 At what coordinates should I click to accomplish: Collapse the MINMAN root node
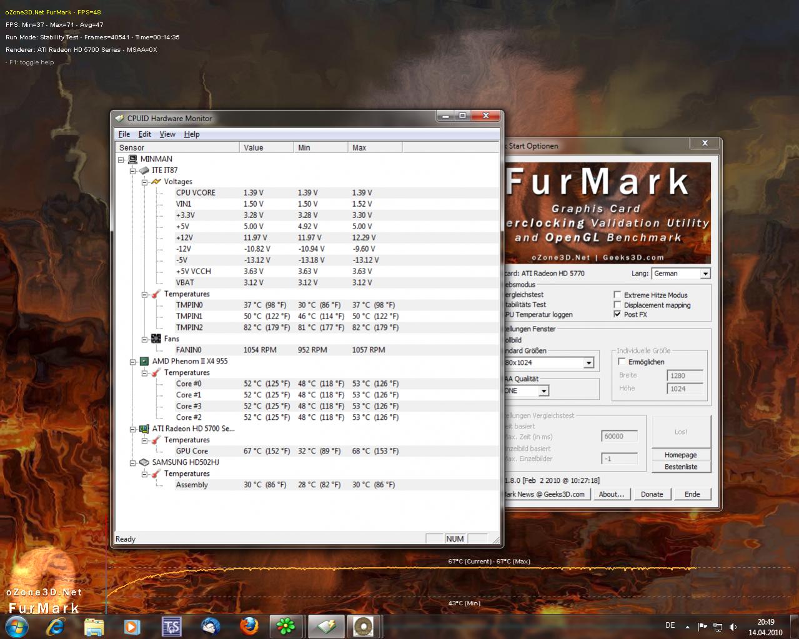(121, 159)
